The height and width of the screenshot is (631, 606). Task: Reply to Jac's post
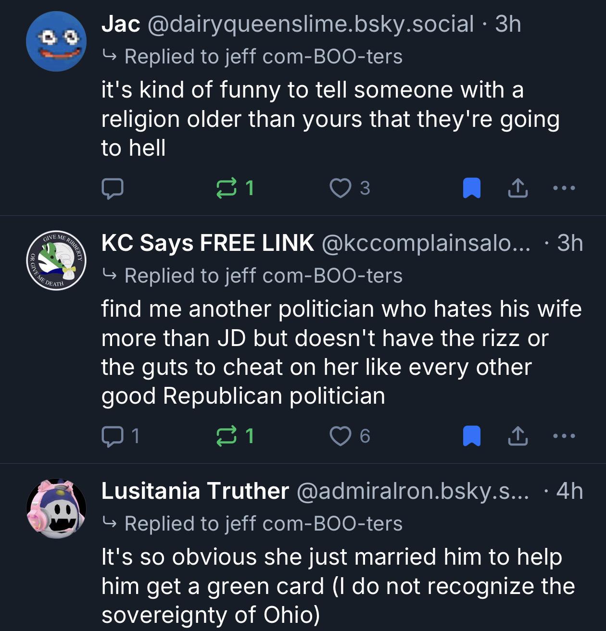pyautogui.click(x=113, y=188)
